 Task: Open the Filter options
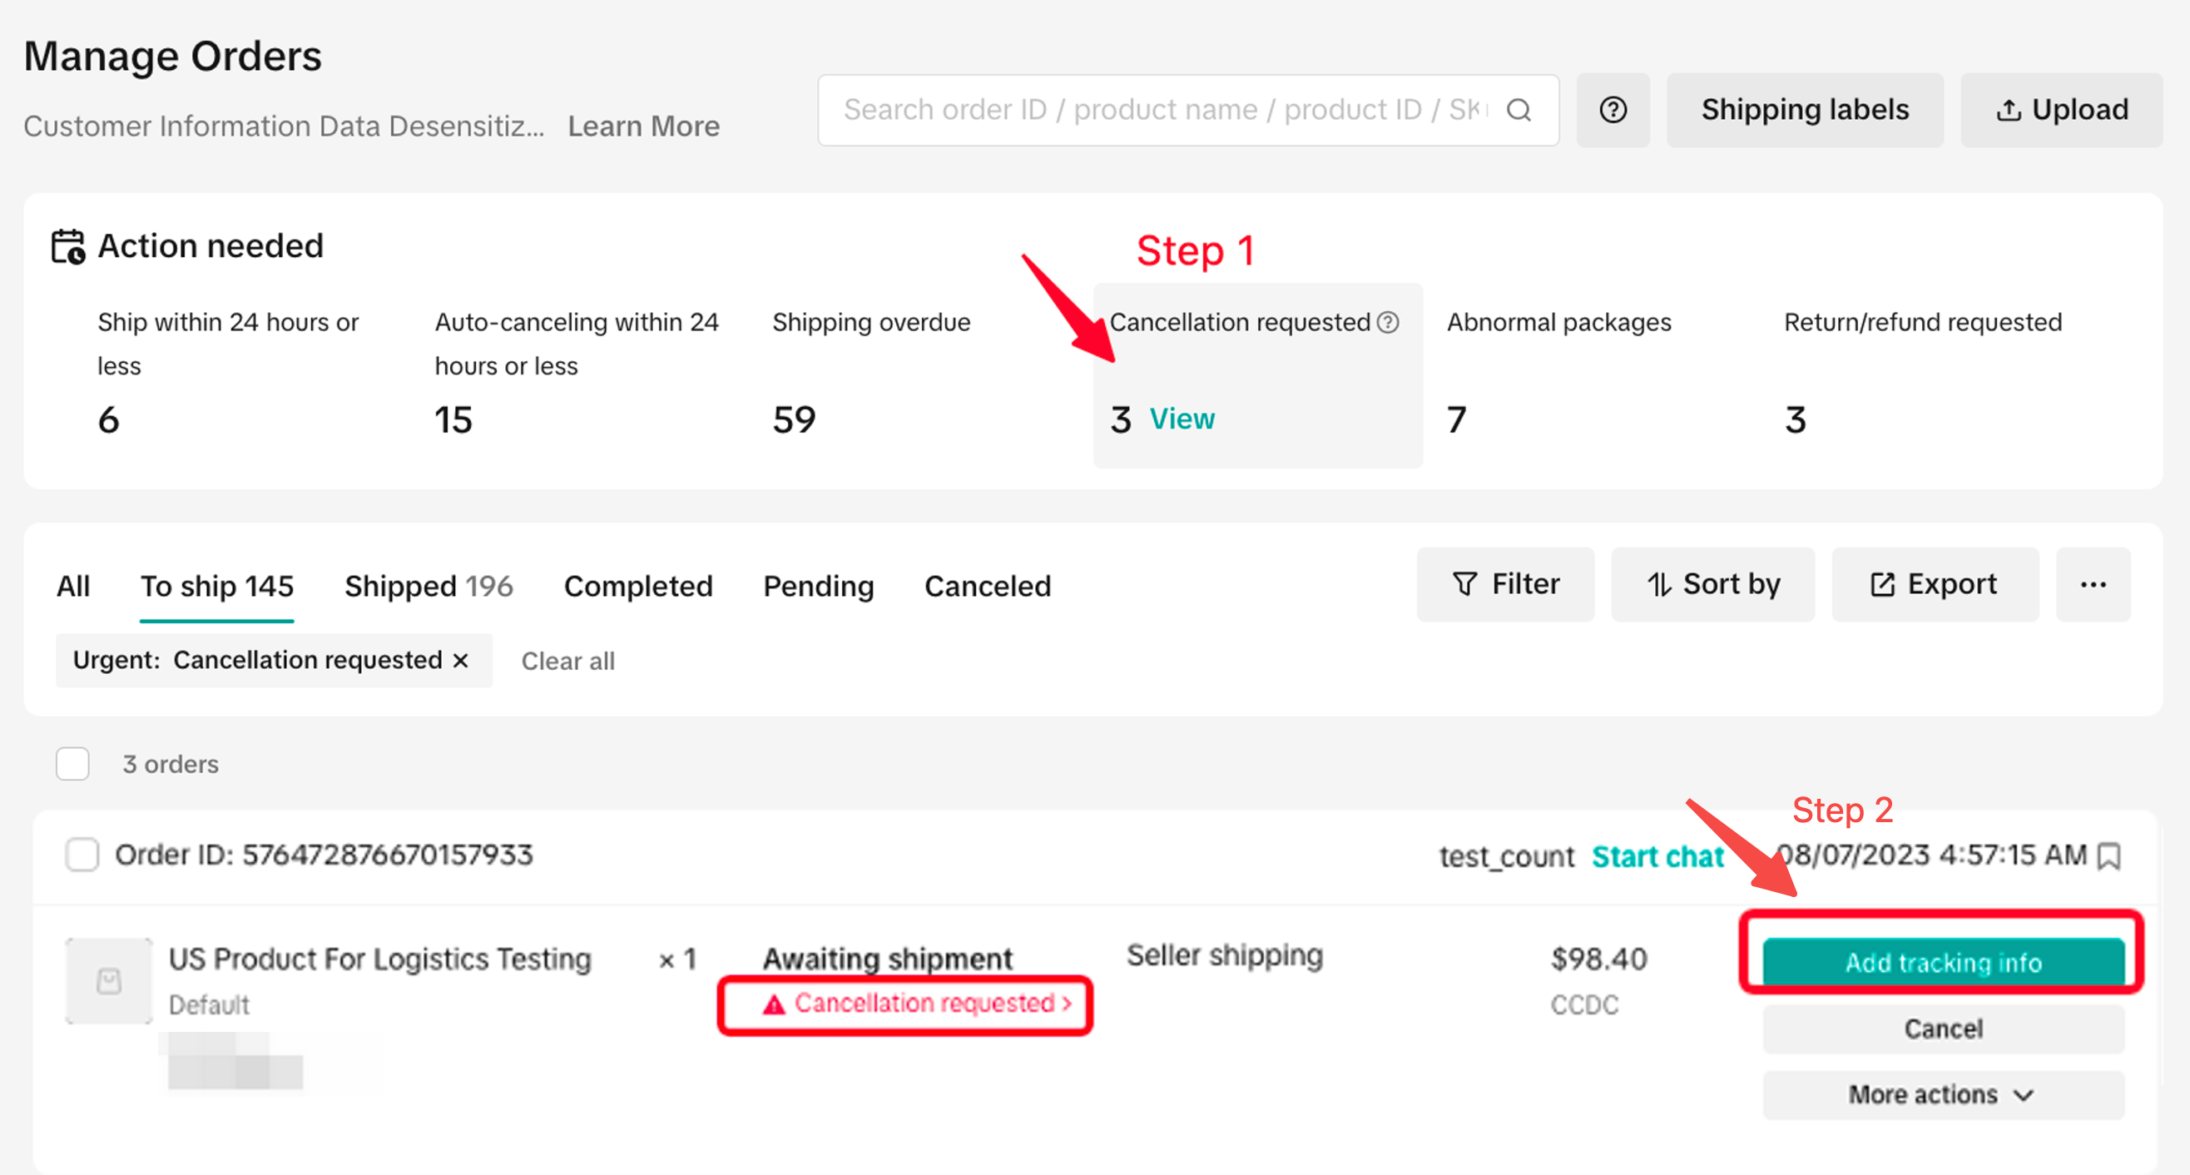click(1504, 585)
